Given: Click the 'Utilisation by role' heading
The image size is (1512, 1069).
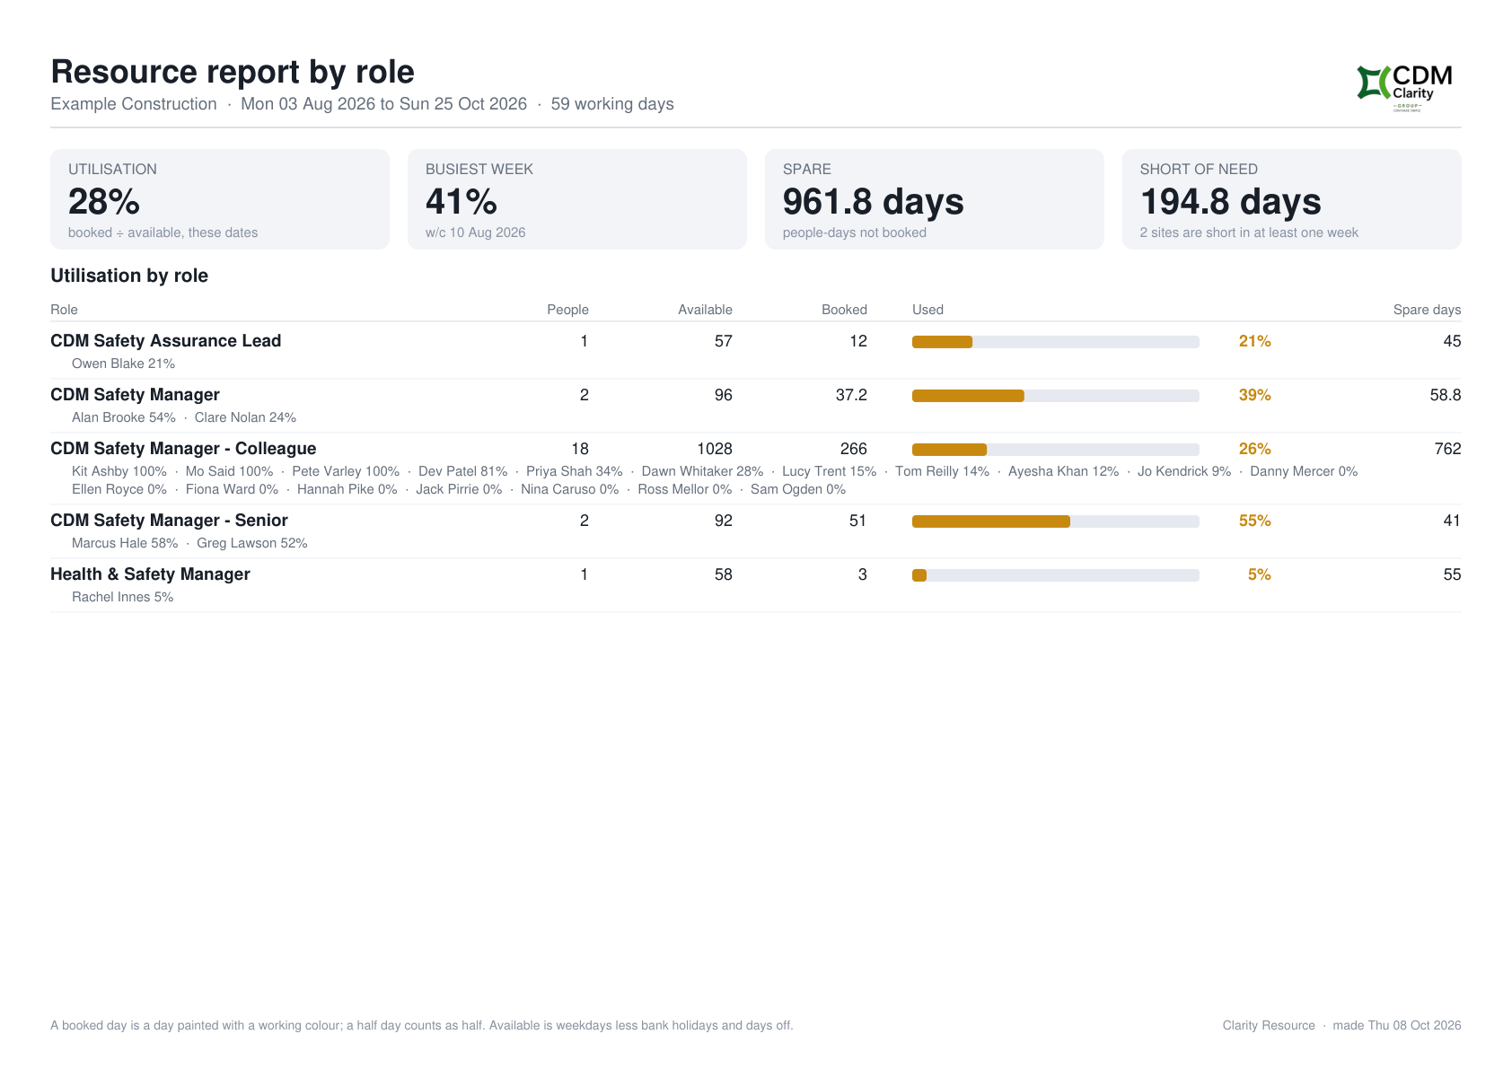Looking at the screenshot, I should (x=129, y=276).
